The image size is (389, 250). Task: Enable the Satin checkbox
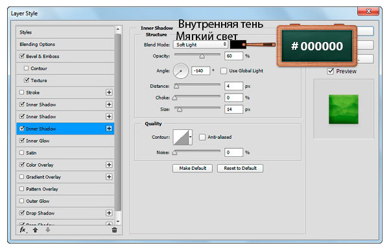coord(22,152)
